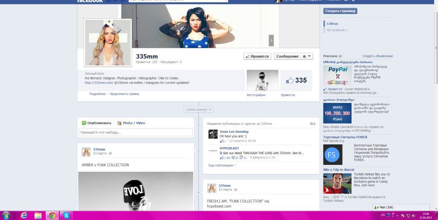This screenshot has width=438, height=220.
Task: Click the hypebeast.com text in post
Action: (x=219, y=206)
